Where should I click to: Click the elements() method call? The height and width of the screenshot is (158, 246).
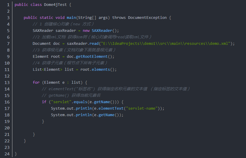tap(103, 70)
